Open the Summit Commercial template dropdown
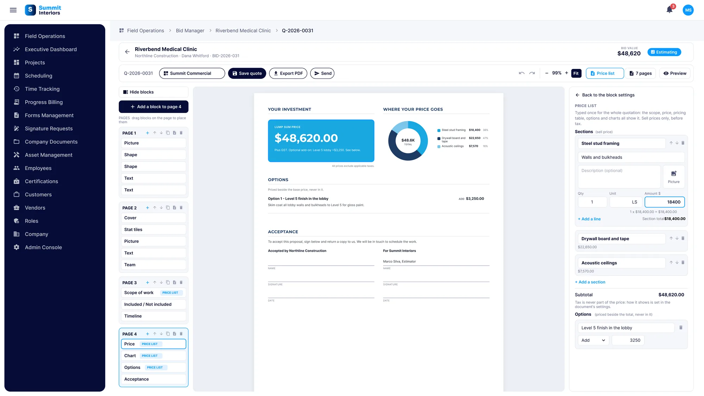Screen dimensions: 704x396 pos(192,73)
